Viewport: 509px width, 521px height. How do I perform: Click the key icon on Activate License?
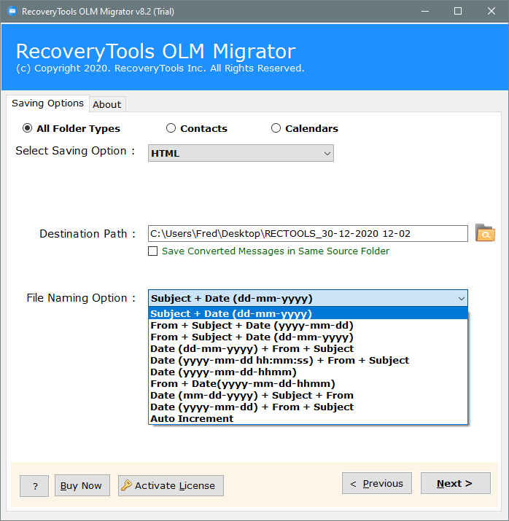click(127, 485)
